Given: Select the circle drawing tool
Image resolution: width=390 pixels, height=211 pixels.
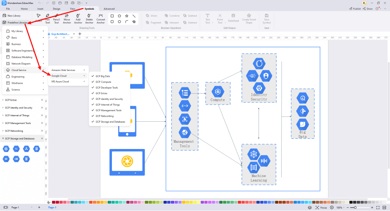Looking at the screenshot, I should [x=119, y=22].
